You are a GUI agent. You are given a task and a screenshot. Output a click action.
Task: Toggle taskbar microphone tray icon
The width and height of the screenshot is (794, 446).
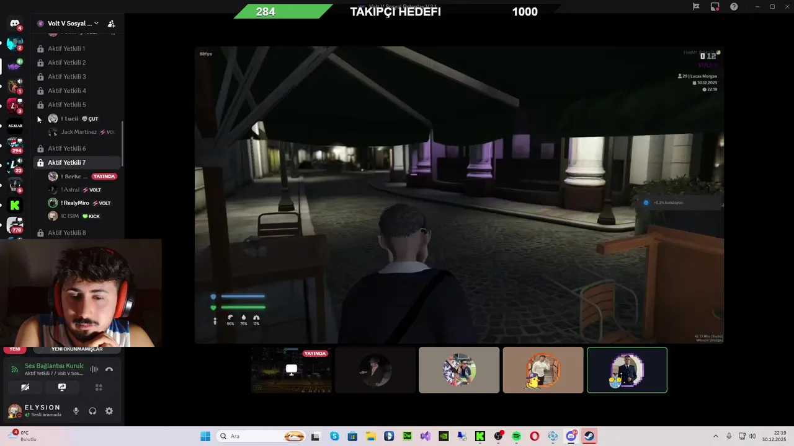pos(729,436)
